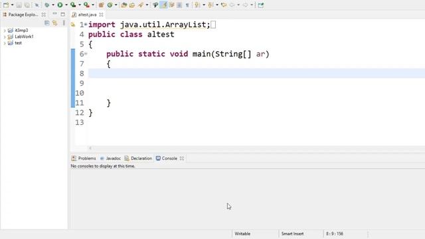Toggle Block Selection Mode icon
This screenshot has width=425, height=239.
tap(179, 5)
